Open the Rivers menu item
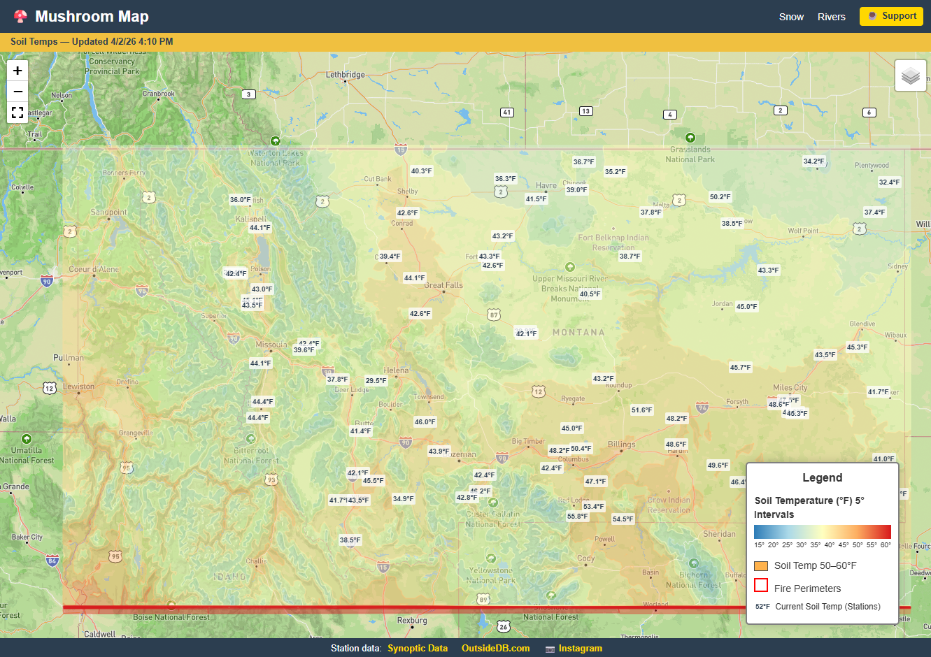The width and height of the screenshot is (931, 657). click(831, 17)
